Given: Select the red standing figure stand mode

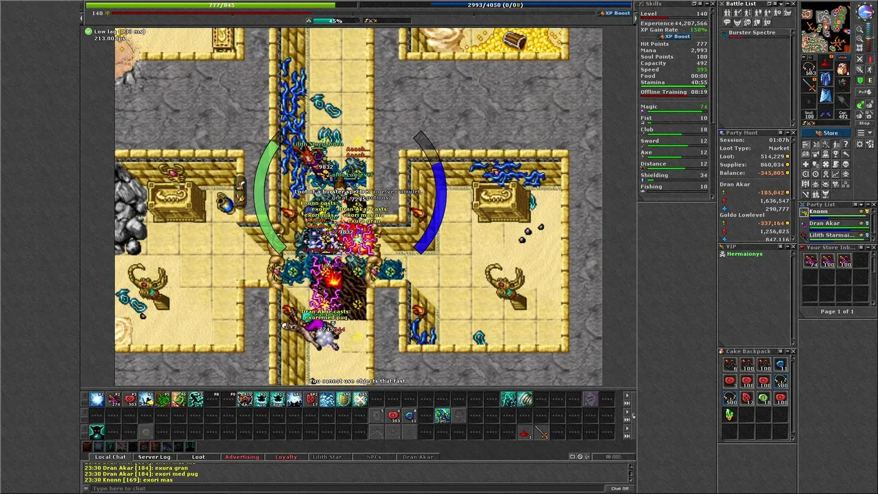Looking at the screenshot, I should [x=870, y=59].
